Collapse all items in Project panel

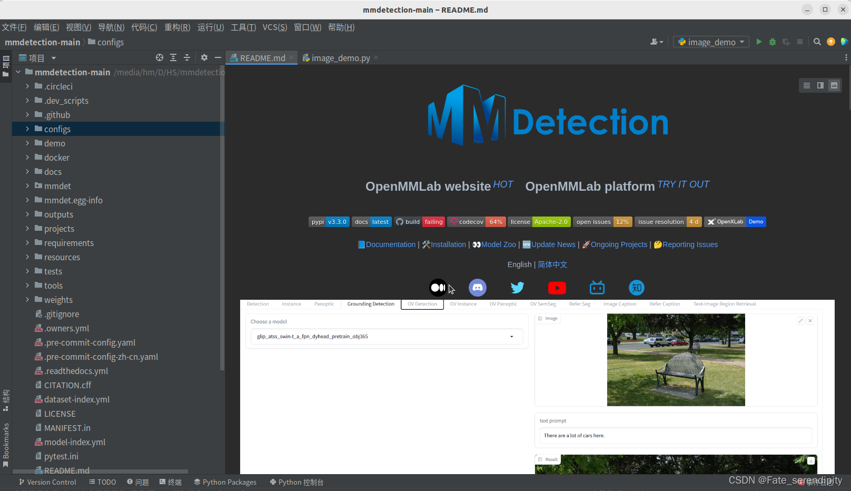pyautogui.click(x=187, y=57)
